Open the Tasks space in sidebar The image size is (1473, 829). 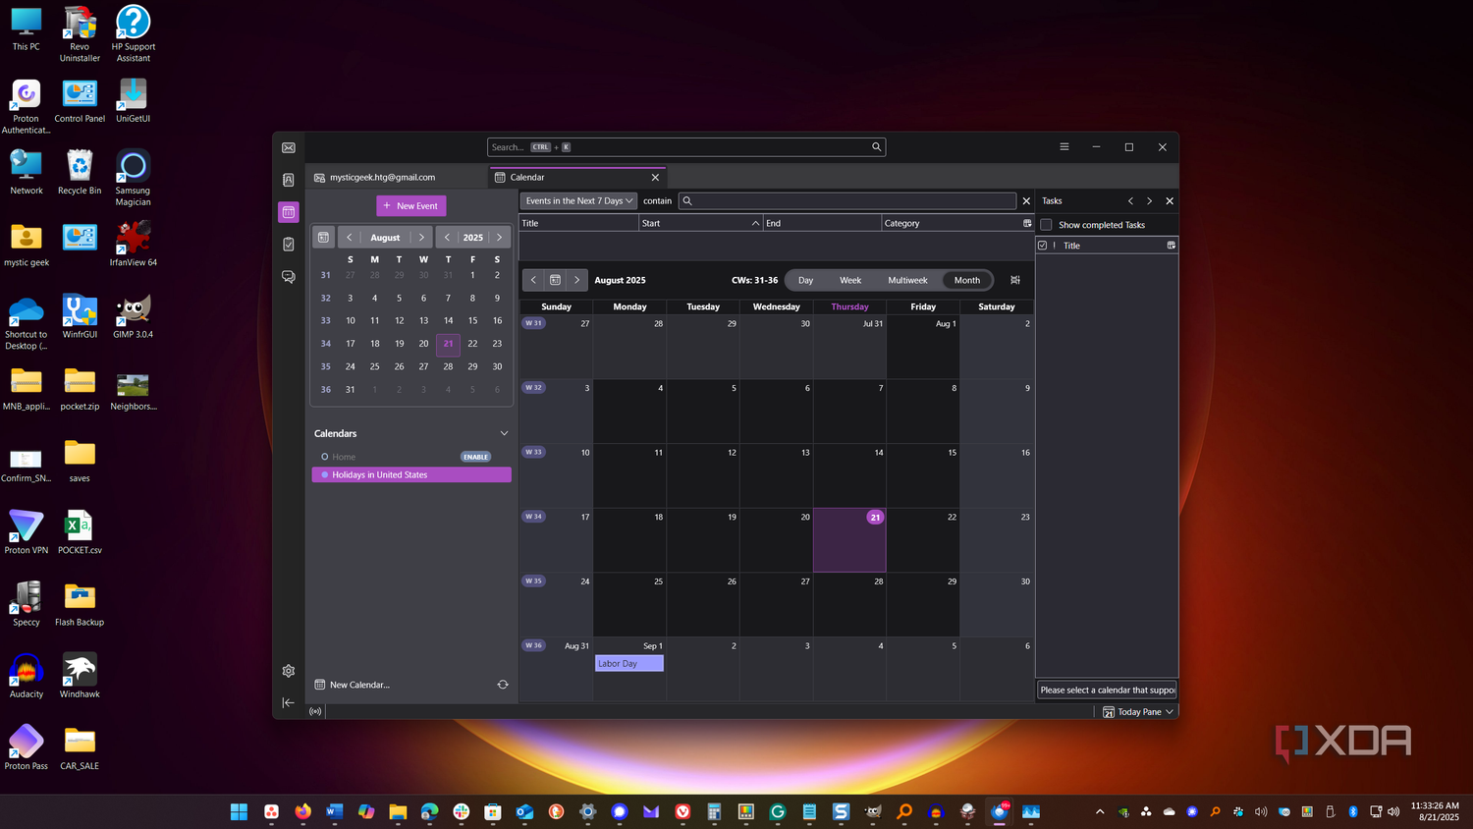click(289, 244)
